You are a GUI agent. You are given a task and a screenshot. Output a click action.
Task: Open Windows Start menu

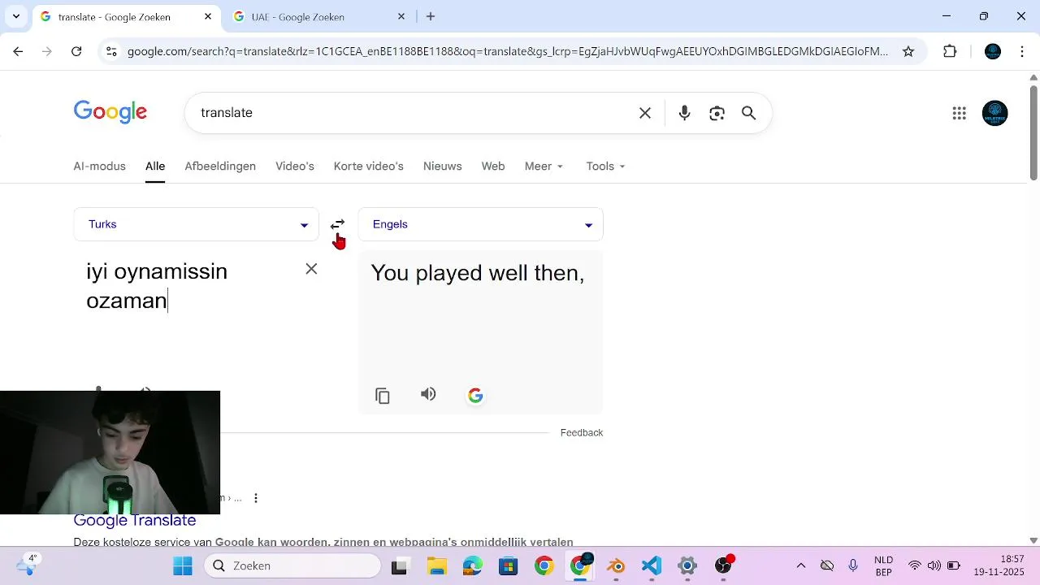pos(183,565)
